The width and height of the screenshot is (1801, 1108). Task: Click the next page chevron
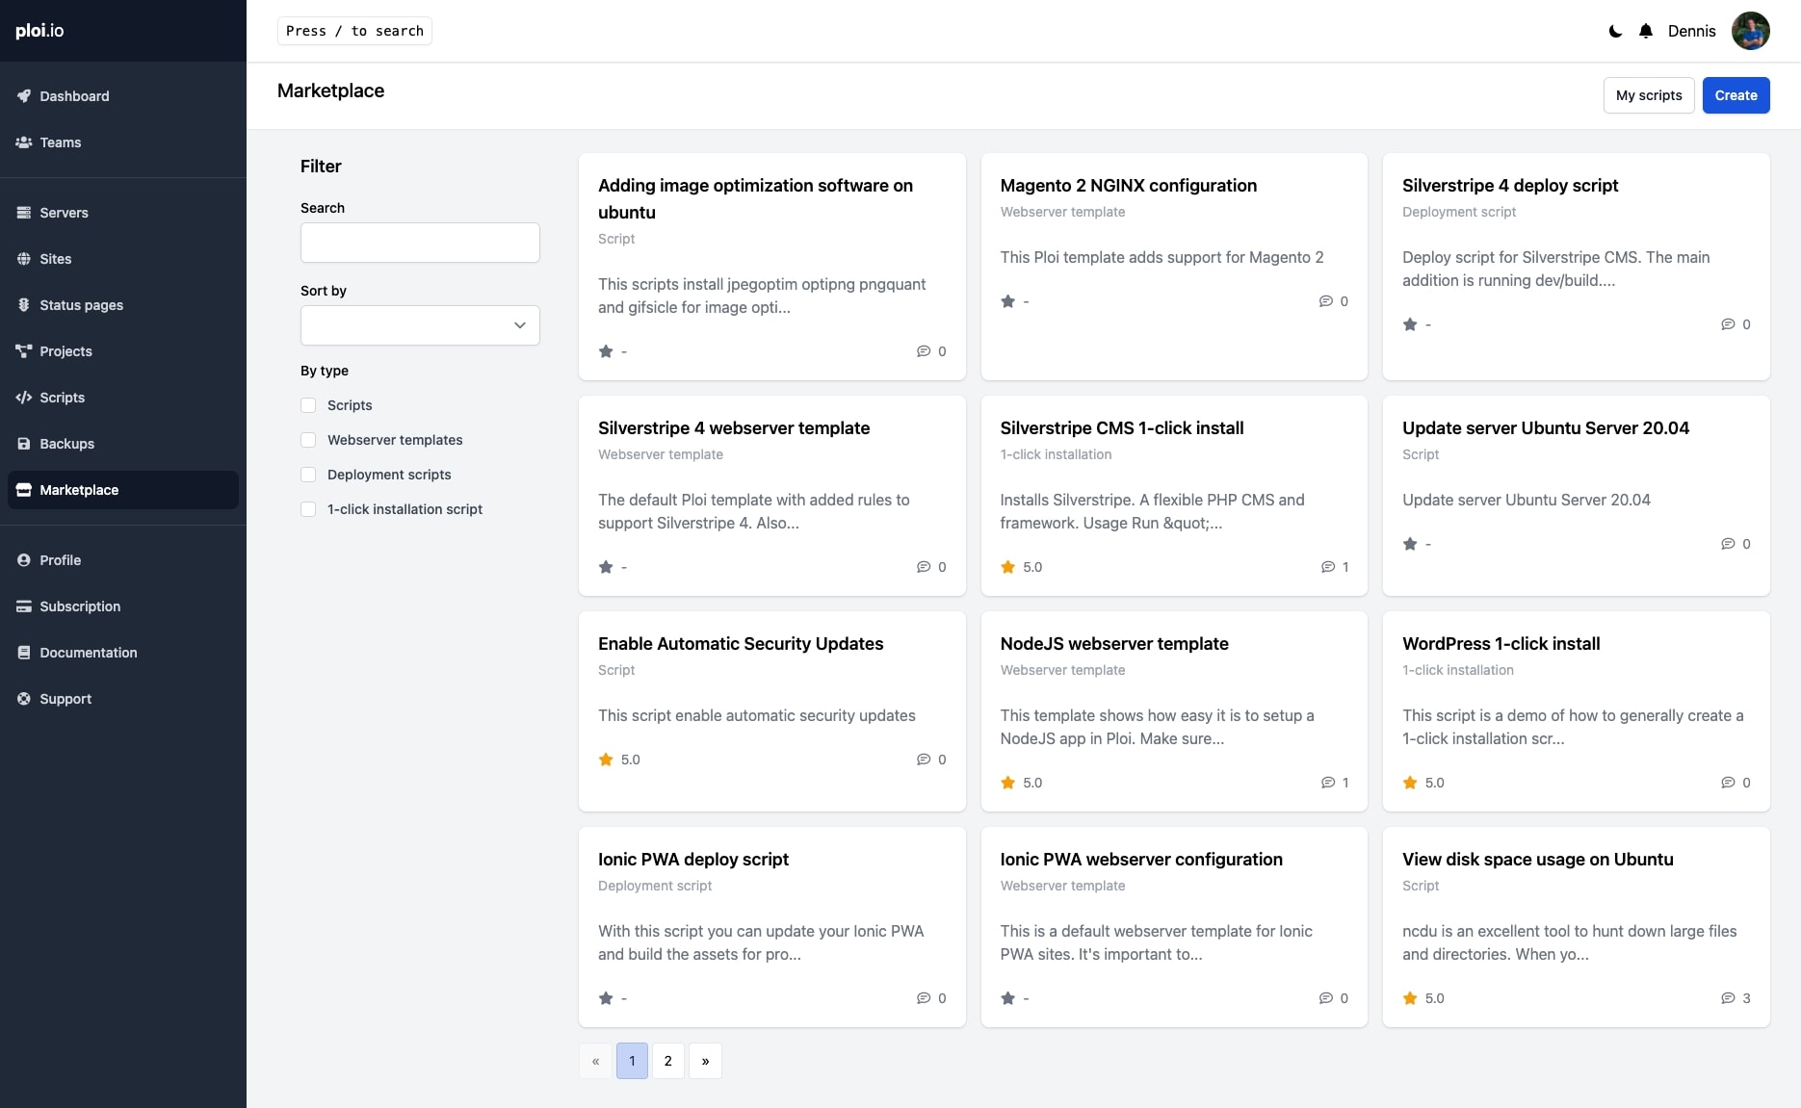[x=705, y=1060]
